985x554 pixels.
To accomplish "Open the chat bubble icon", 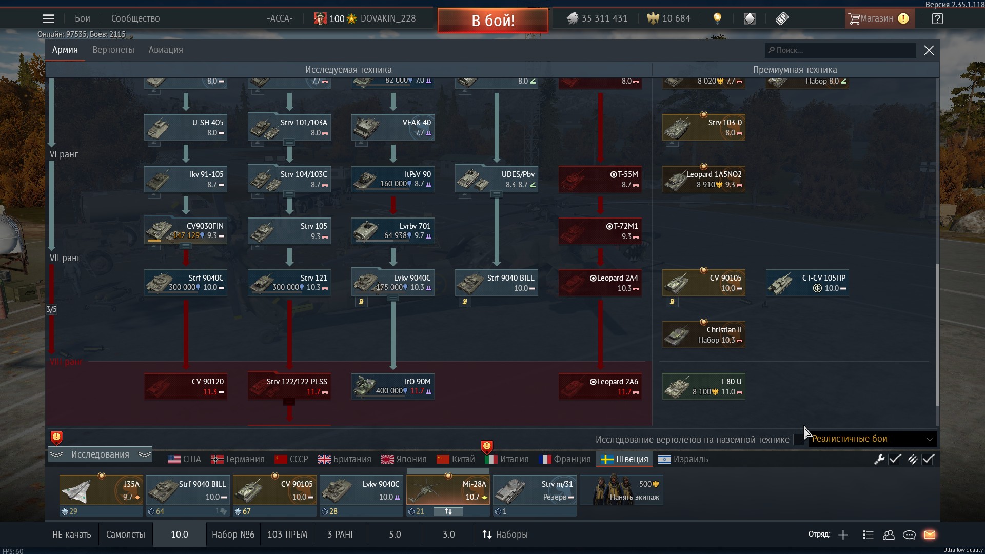I will [909, 535].
